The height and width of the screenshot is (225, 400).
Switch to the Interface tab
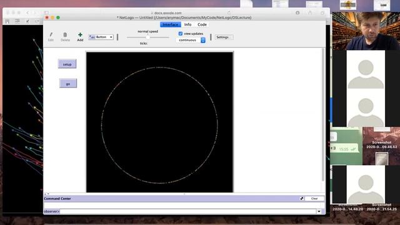(x=171, y=24)
